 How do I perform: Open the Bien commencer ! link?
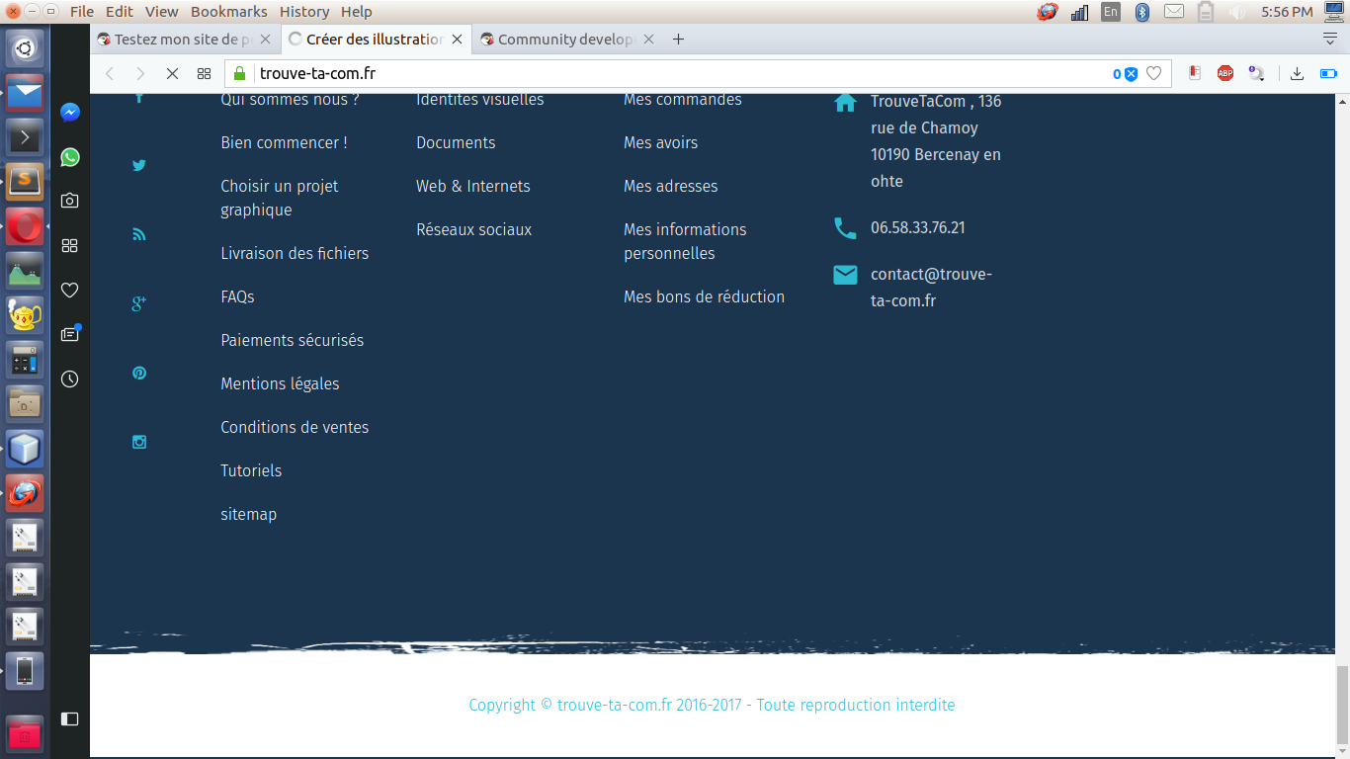click(285, 142)
